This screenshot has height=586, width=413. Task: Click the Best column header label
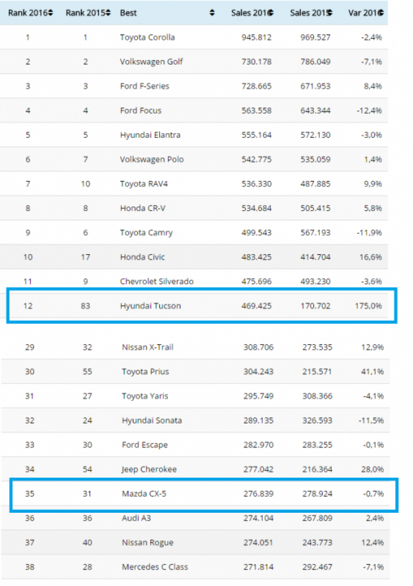click(128, 13)
